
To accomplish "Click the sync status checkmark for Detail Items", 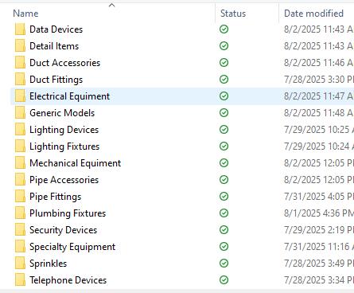I will click(x=224, y=46).
